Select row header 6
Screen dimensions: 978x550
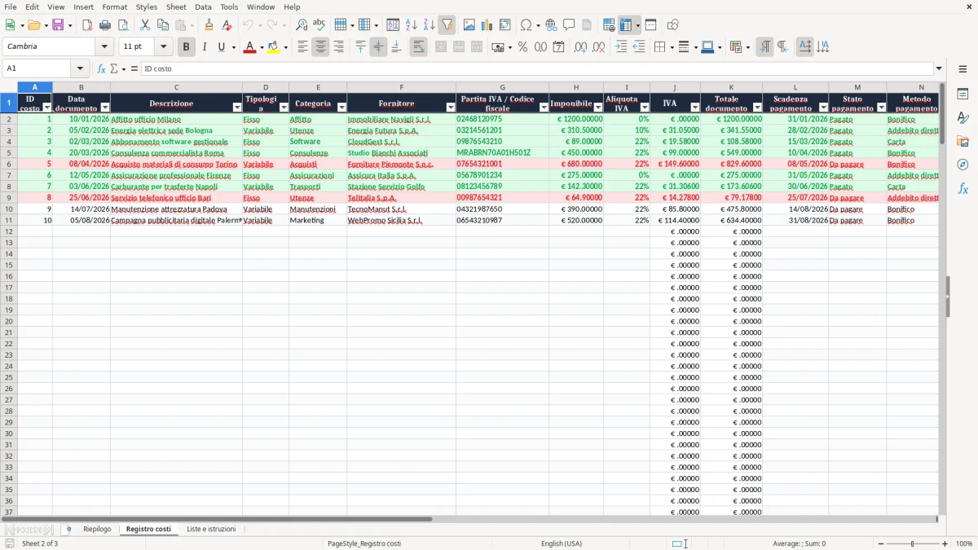coord(9,164)
